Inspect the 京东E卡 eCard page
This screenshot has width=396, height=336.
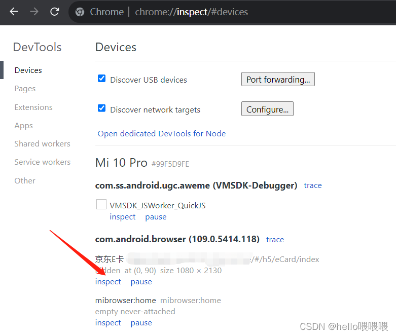108,282
